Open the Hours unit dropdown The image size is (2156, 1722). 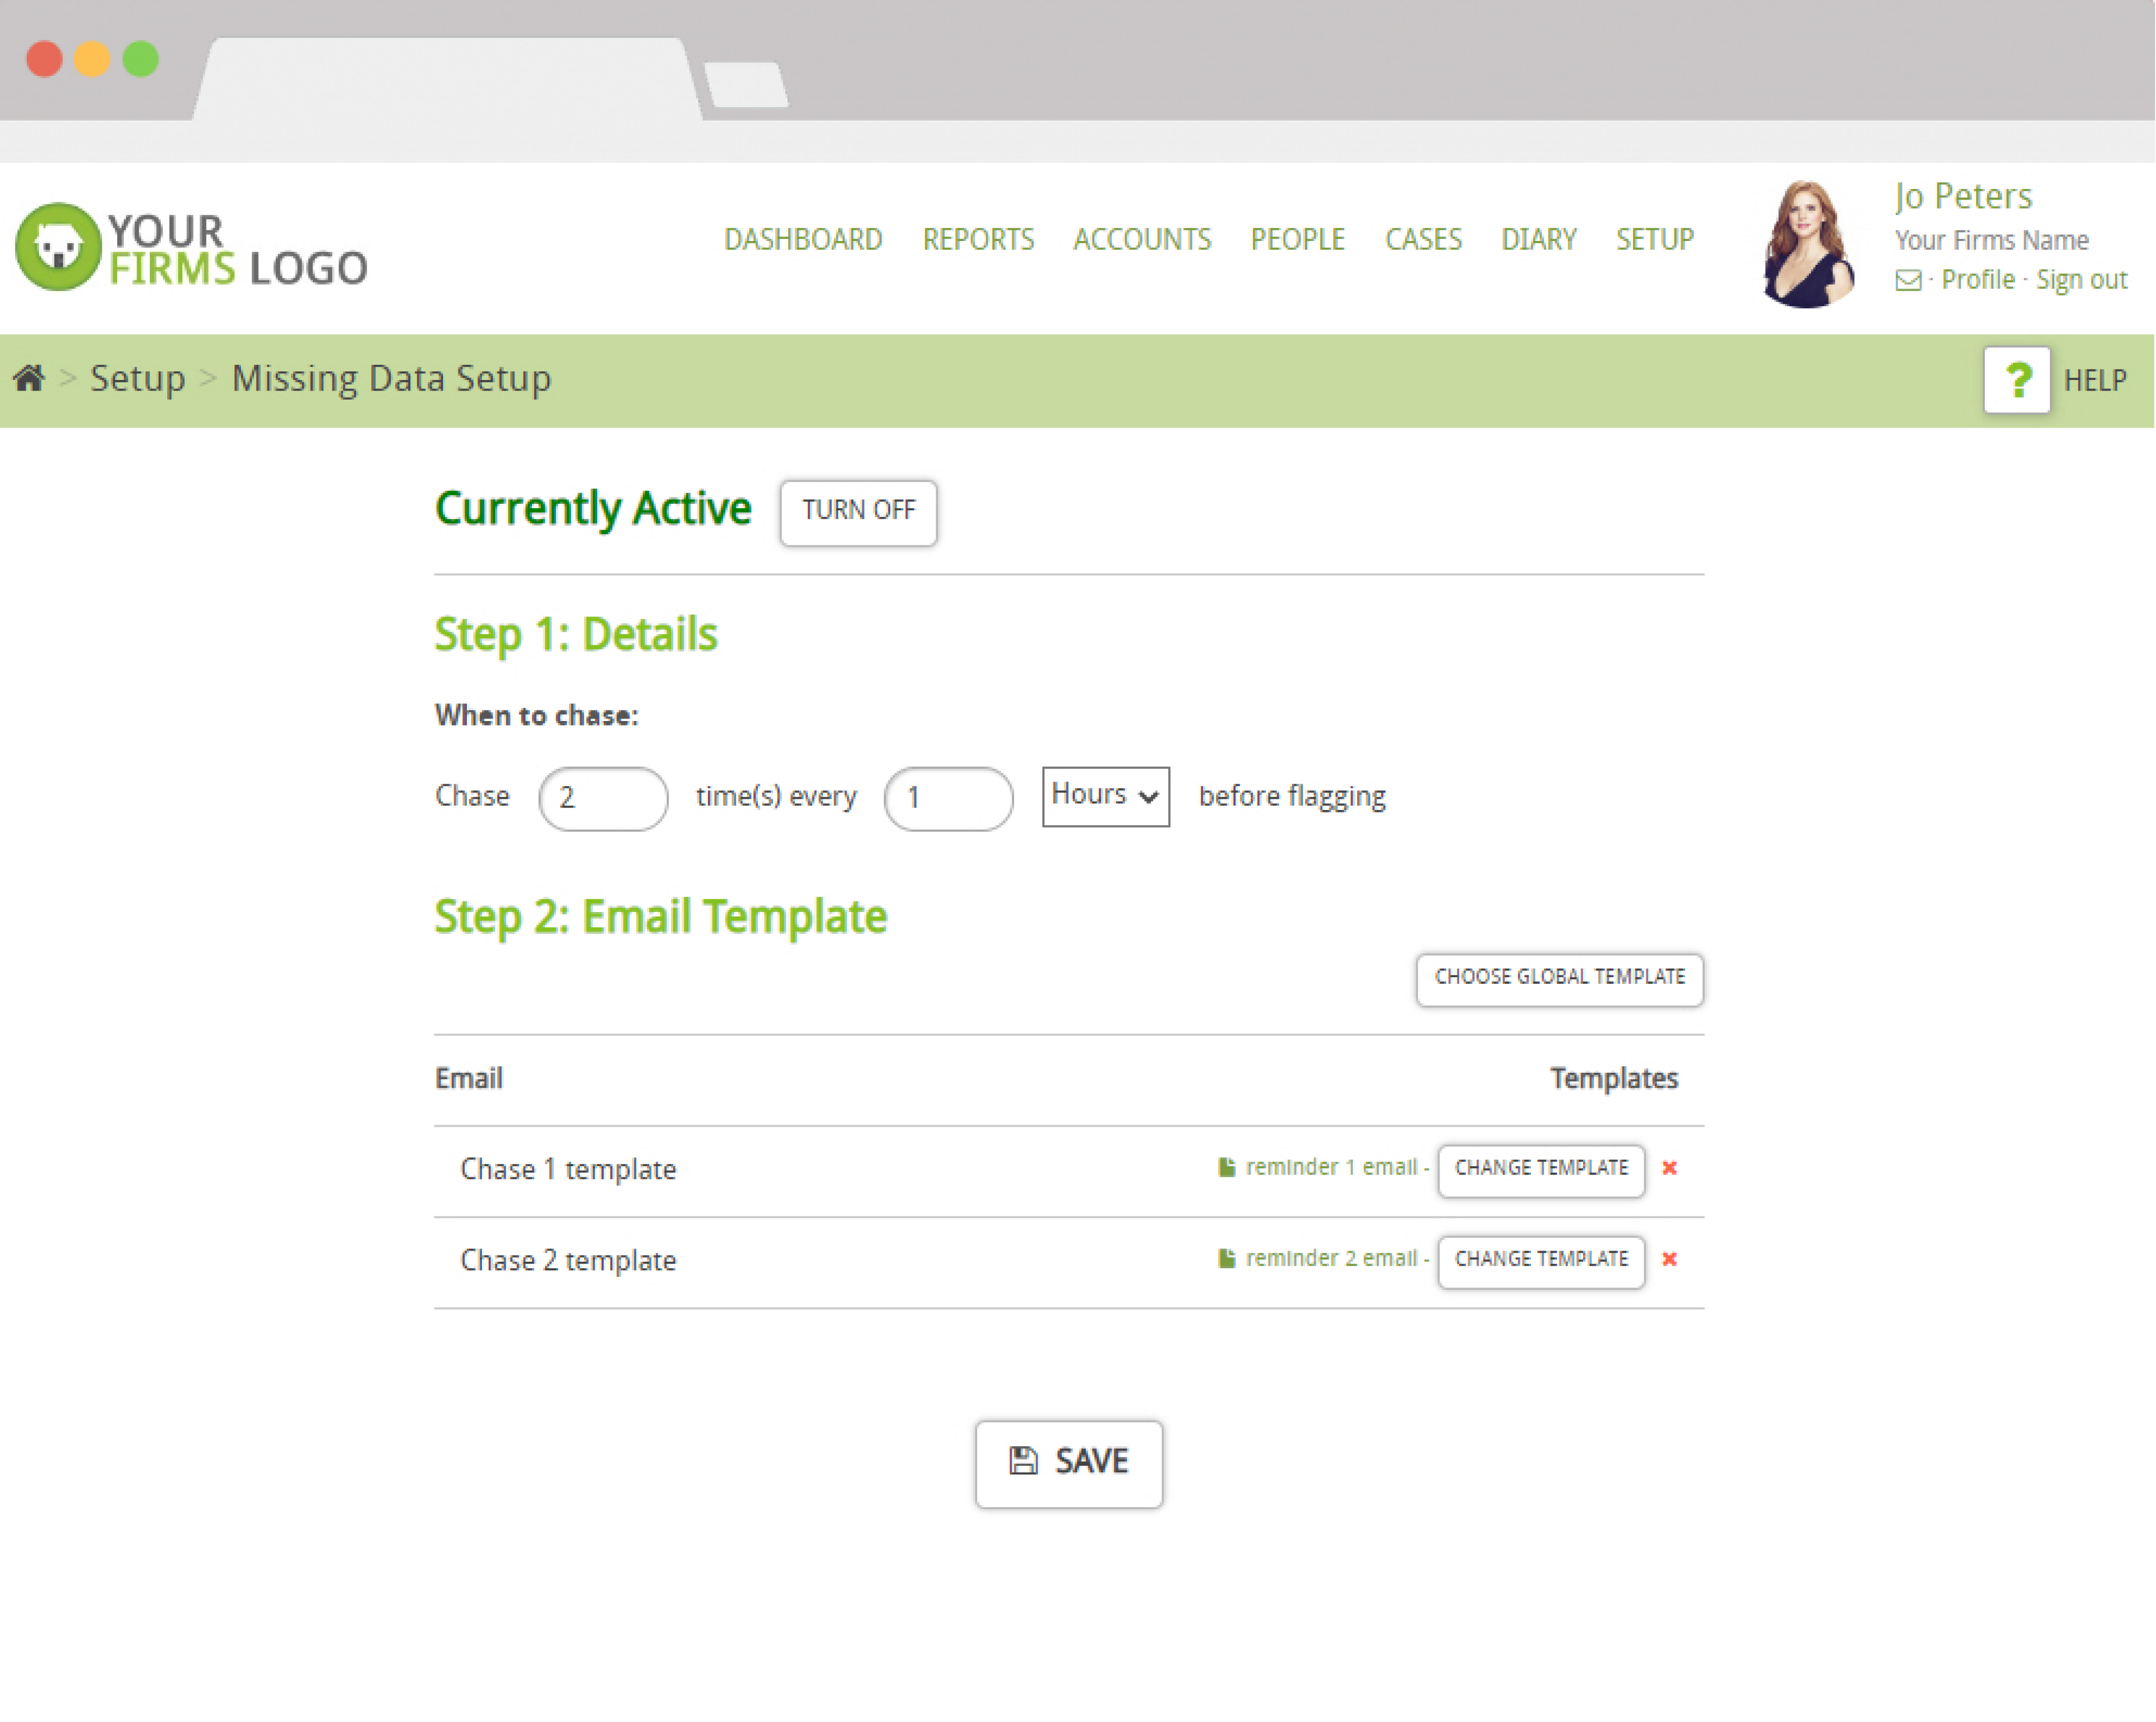point(1105,796)
